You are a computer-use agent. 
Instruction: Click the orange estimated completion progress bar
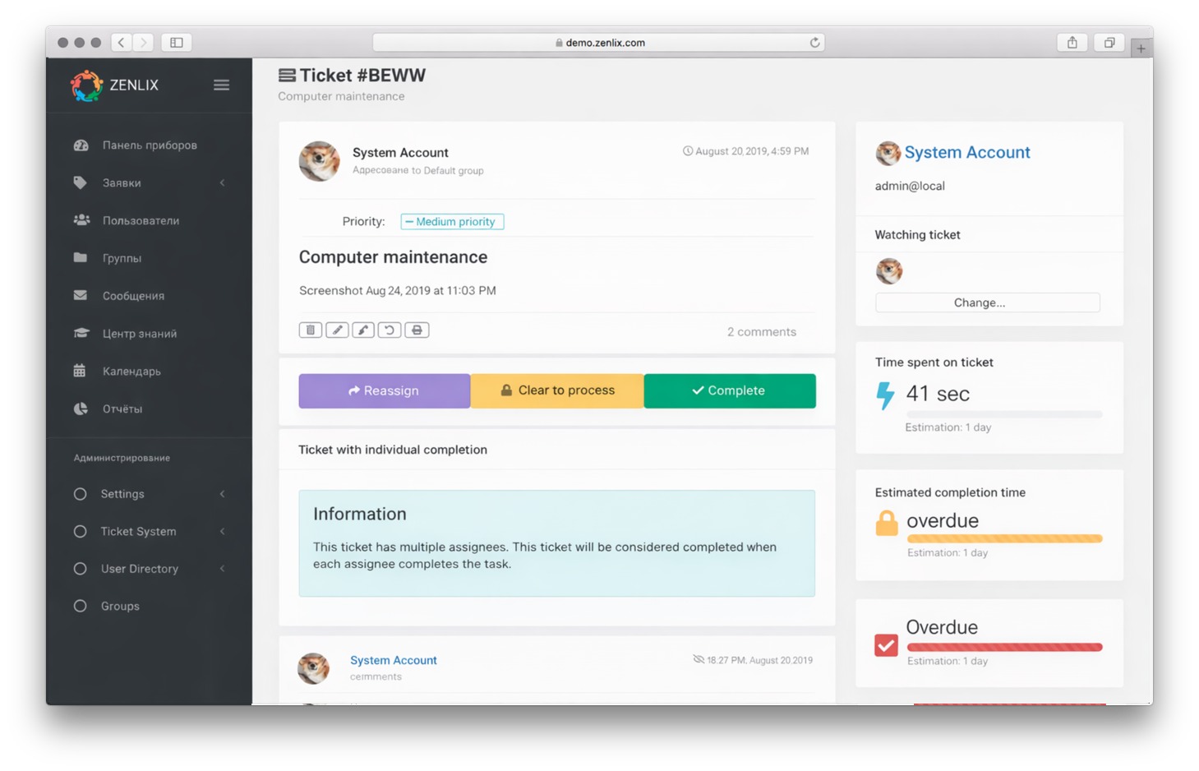tap(1004, 539)
